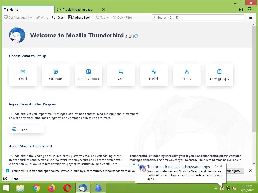Click the Thunderbird logo on welcome page
This screenshot has height=193, width=258.
[x=17, y=35]
